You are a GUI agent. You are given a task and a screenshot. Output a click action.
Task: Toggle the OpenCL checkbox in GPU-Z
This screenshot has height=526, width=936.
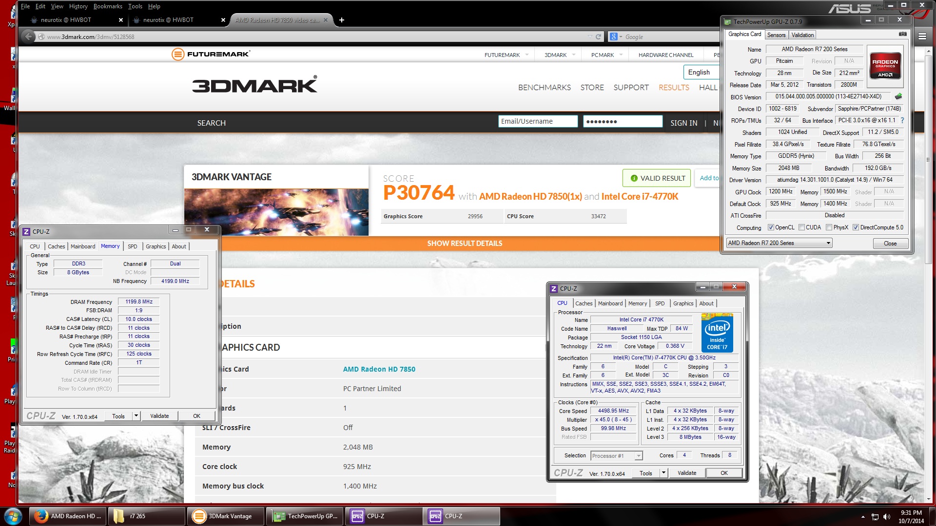(771, 227)
